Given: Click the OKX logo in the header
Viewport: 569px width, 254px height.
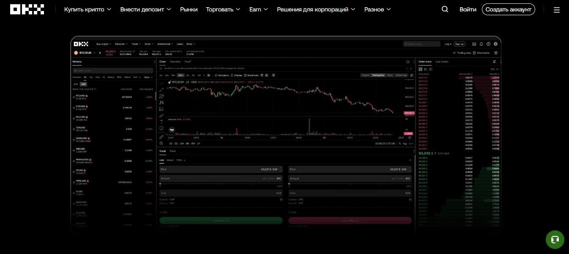Looking at the screenshot, I should (27, 9).
